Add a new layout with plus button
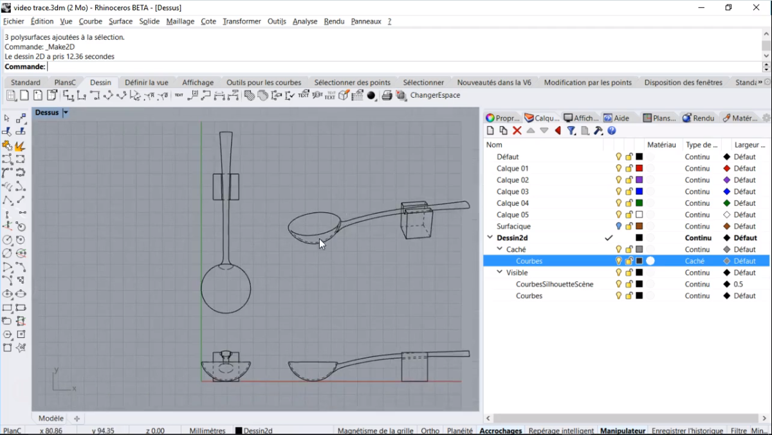The width and height of the screenshot is (772, 435). point(77,418)
